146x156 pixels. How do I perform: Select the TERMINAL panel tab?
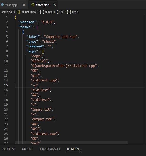(x=73, y=149)
